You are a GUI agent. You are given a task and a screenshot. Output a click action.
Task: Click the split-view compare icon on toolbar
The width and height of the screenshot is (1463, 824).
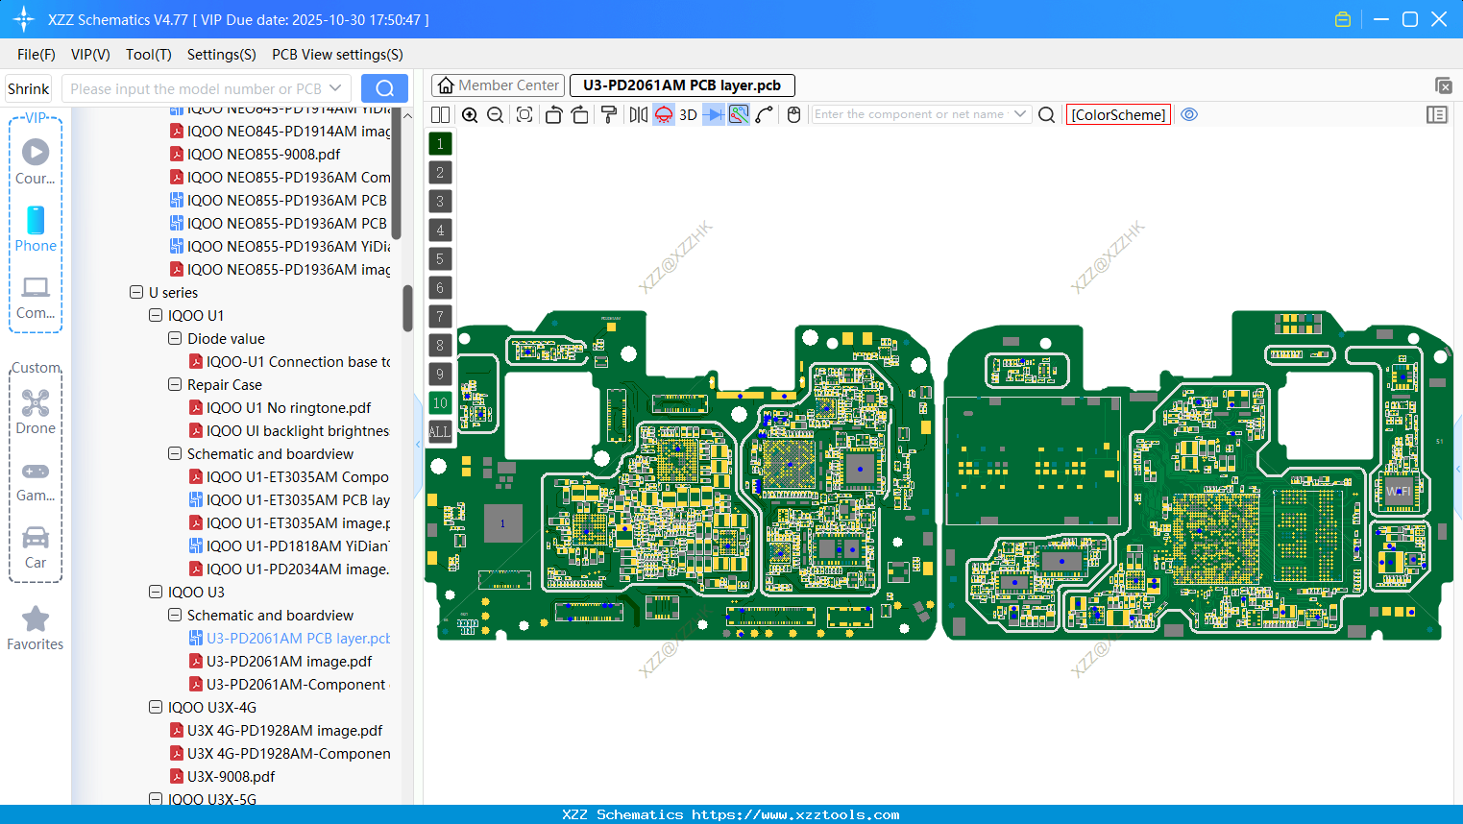(x=439, y=114)
